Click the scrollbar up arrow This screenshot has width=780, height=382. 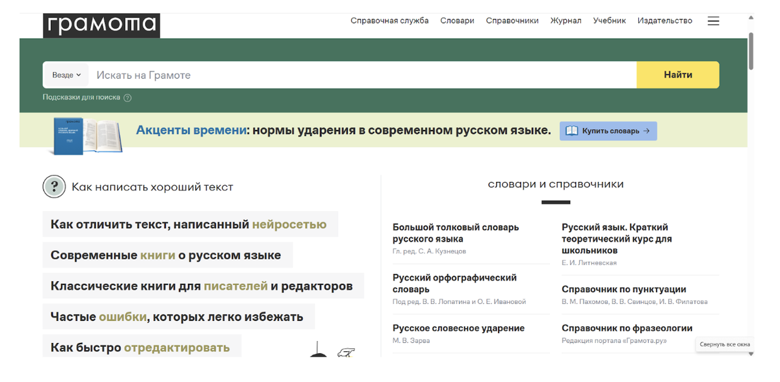tap(751, 18)
